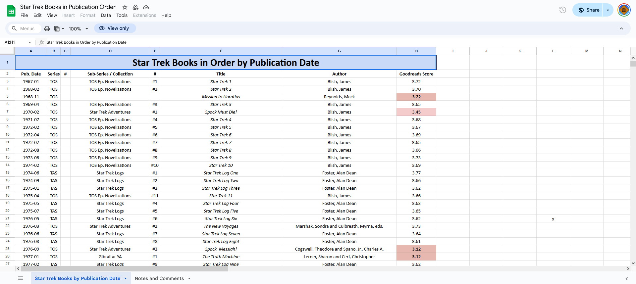Open the File menu
This screenshot has height=284, width=636.
[x=24, y=15]
